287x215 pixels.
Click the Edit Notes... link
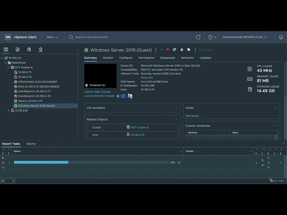[x=193, y=116]
